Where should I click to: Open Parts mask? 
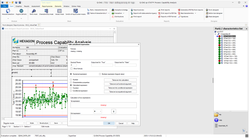point(33,12)
